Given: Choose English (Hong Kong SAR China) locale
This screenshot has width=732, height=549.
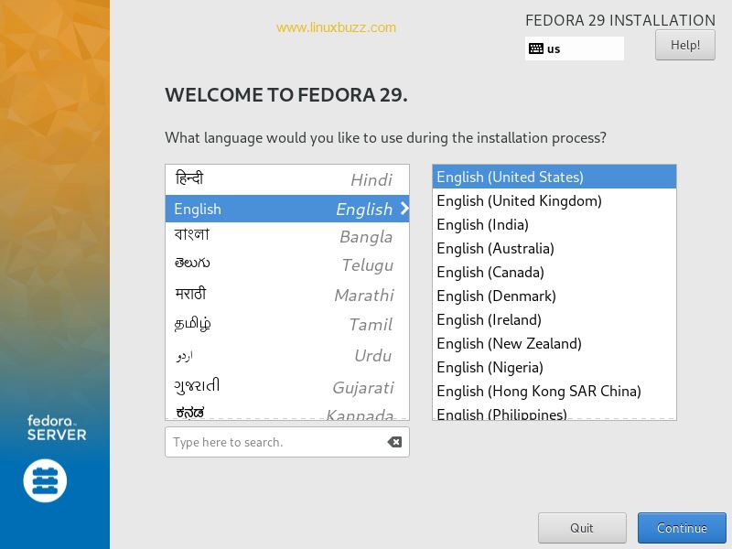Looking at the screenshot, I should click(554, 392).
